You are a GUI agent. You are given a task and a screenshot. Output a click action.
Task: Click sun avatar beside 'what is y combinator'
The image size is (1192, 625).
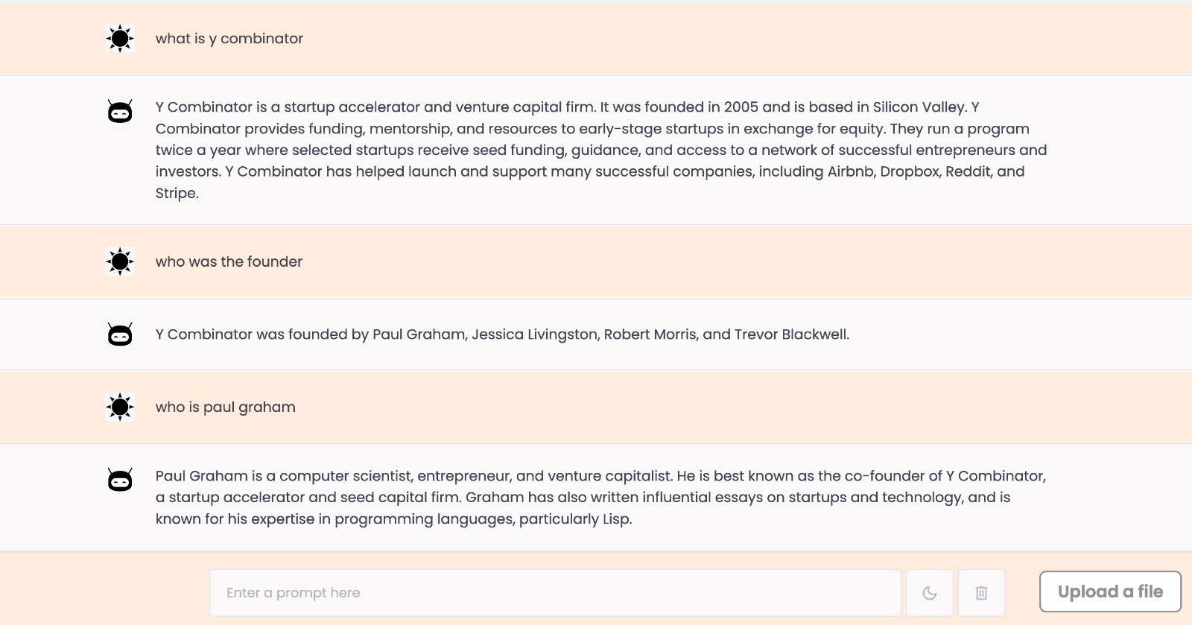tap(120, 38)
